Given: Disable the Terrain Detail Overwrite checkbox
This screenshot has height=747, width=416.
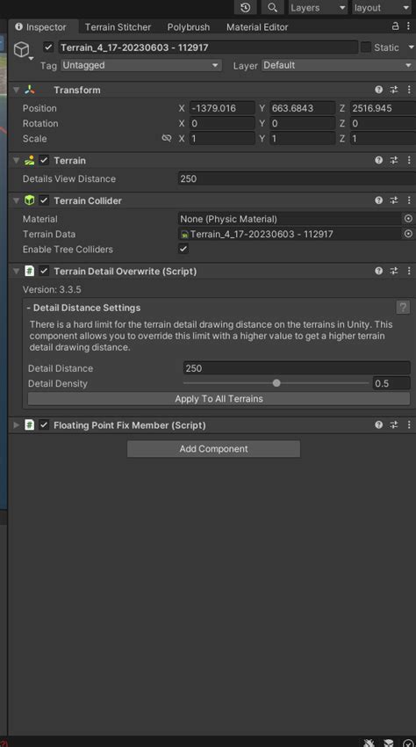Looking at the screenshot, I should [x=44, y=271].
